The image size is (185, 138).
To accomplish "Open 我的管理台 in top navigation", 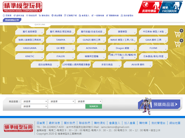I will [x=127, y=15].
